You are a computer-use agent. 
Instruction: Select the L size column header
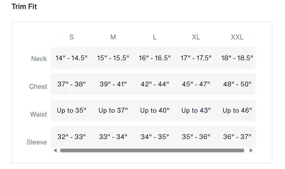click(x=155, y=37)
